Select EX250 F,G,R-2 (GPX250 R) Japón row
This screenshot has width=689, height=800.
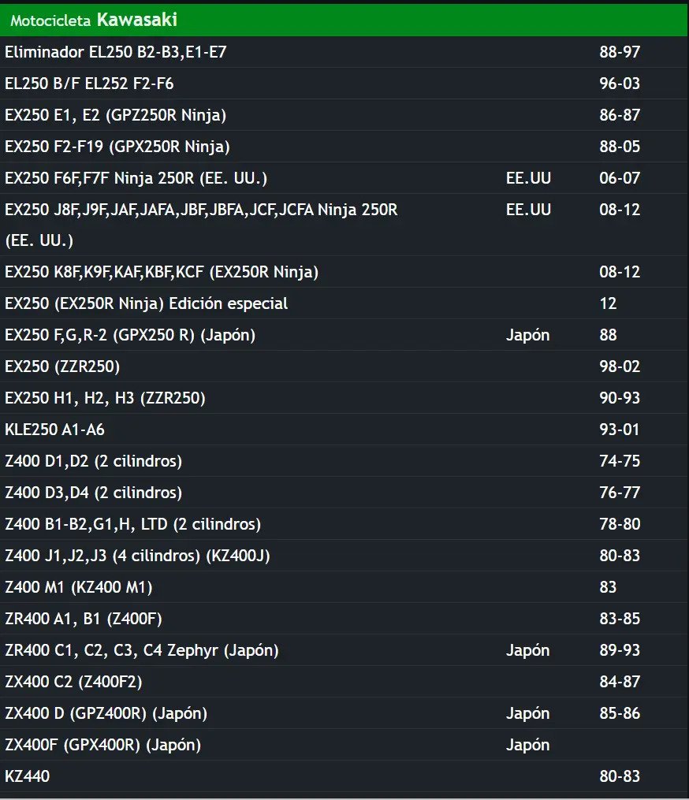point(344,335)
